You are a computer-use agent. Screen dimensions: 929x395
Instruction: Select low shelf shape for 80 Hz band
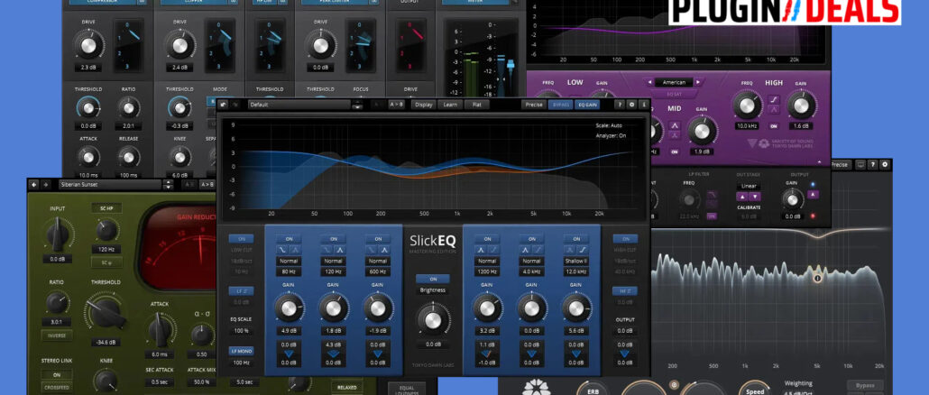coord(283,250)
